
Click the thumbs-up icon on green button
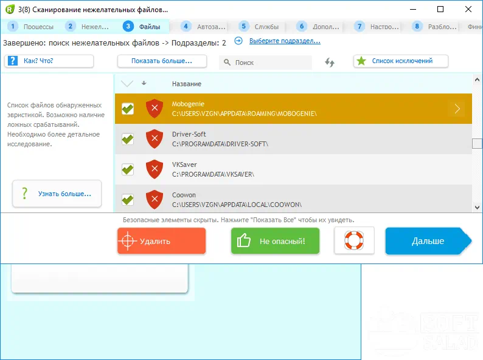(243, 240)
